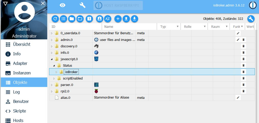Open Hosts page
The width and height of the screenshot is (259, 123).
pos(24,120)
